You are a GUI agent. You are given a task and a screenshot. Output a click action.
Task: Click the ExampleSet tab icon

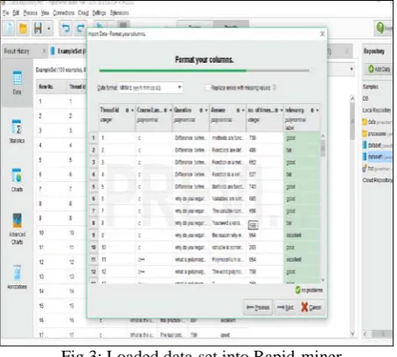(53, 51)
